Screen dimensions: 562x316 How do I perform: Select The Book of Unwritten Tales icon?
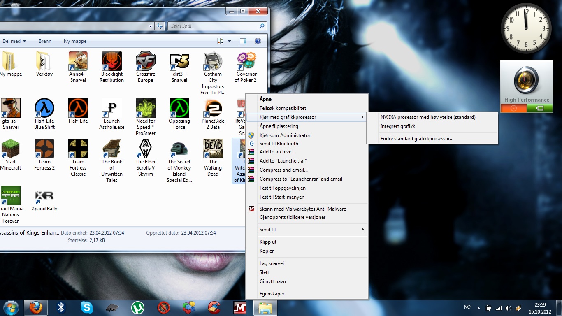point(111,149)
